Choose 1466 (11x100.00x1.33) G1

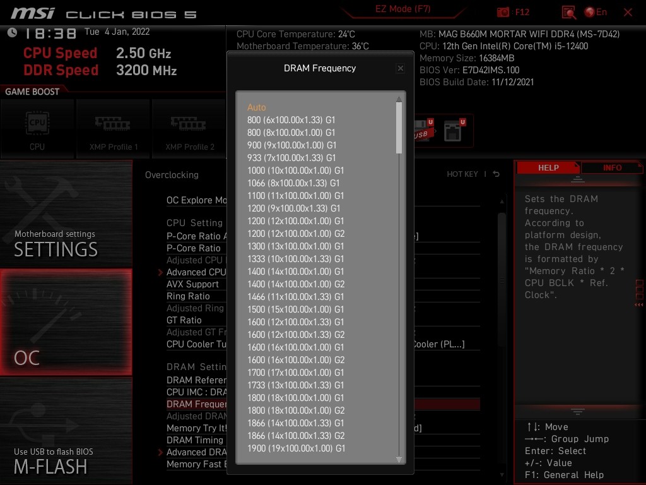(295, 297)
